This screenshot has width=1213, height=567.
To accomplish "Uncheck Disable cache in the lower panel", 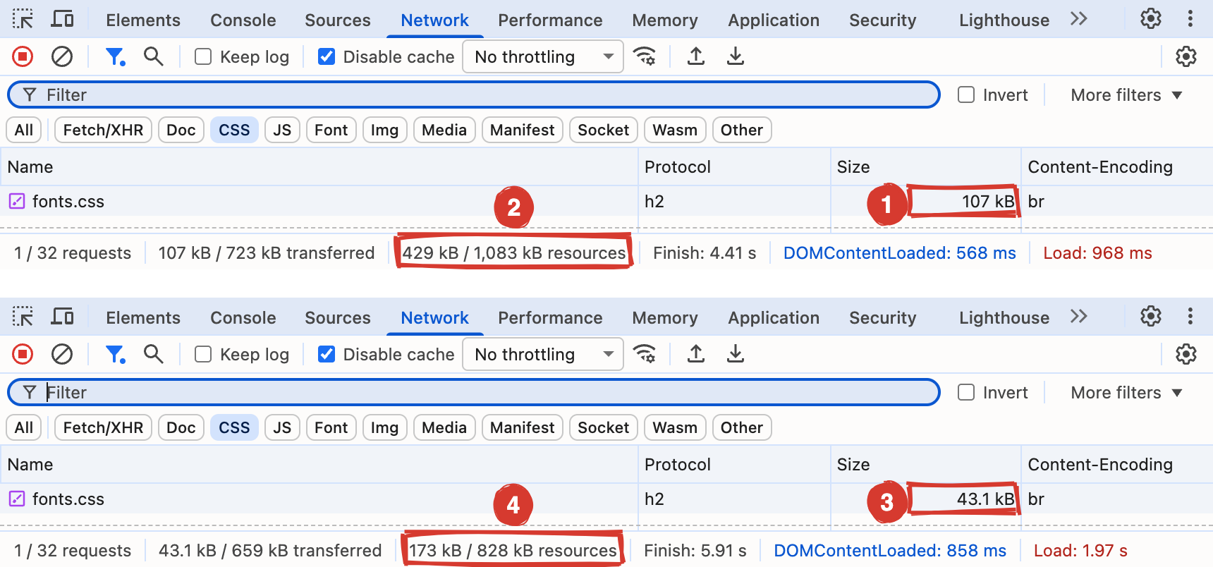I will pos(327,354).
